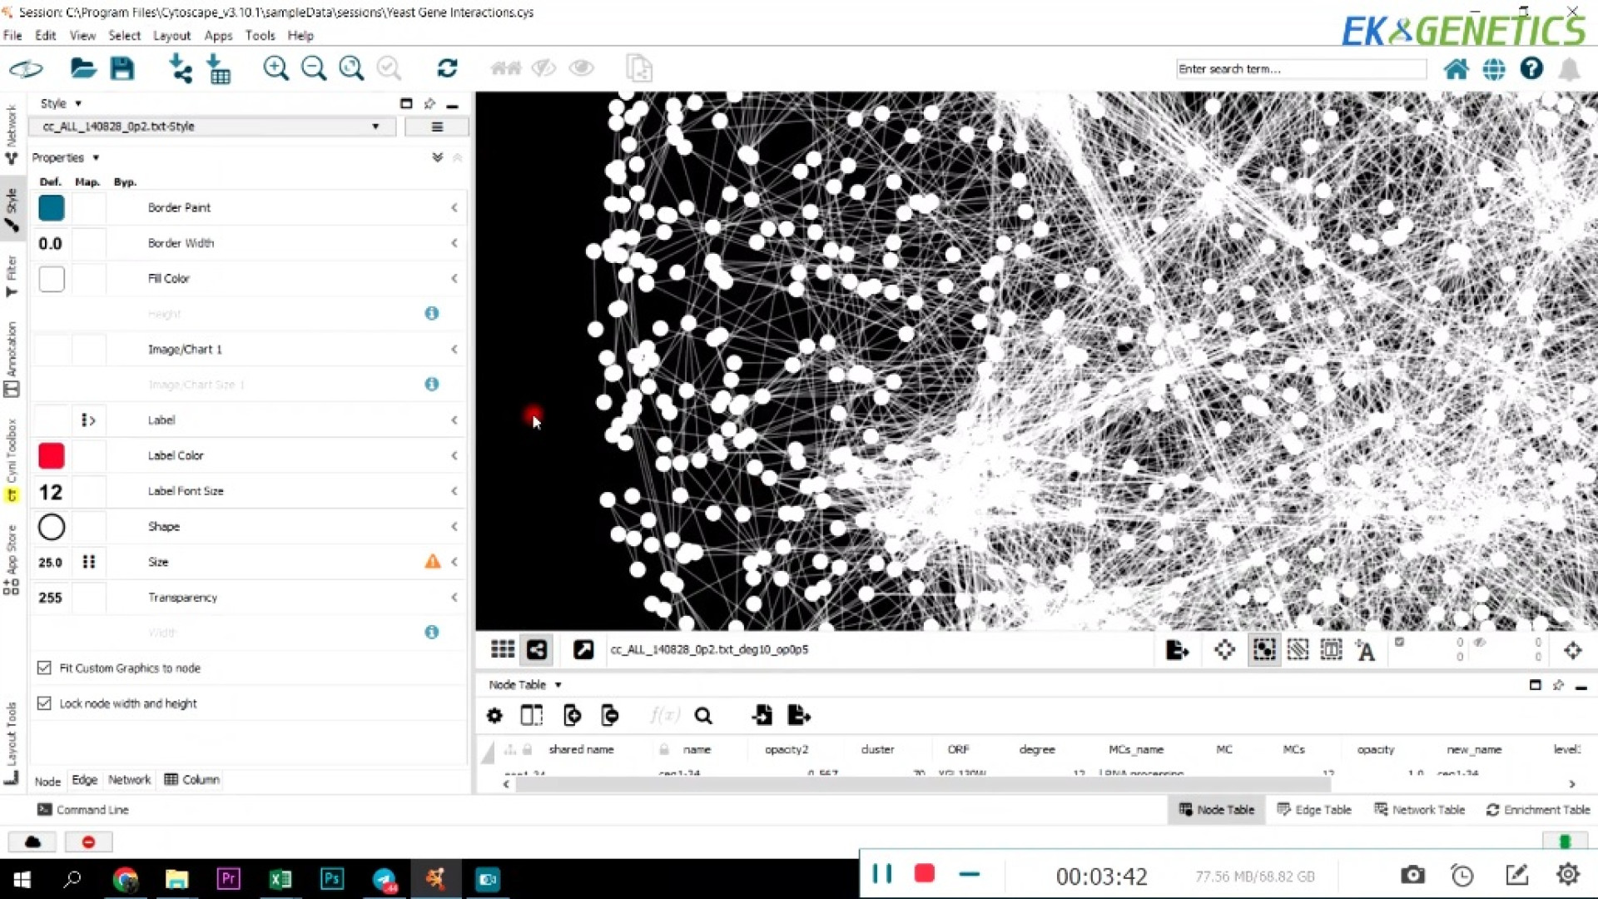Uncheck Fit Custom Graphics to node
Screen dimensions: 1598x899
pyautogui.click(x=44, y=668)
